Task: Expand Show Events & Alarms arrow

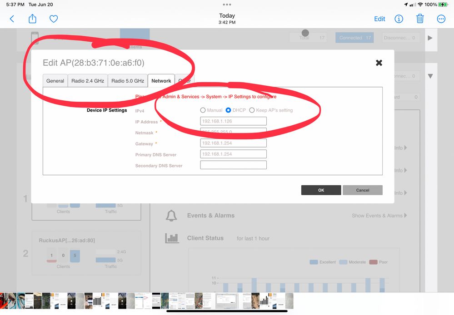Action: pos(405,216)
